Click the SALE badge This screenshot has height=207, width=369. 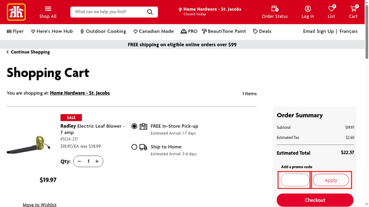click(71, 118)
